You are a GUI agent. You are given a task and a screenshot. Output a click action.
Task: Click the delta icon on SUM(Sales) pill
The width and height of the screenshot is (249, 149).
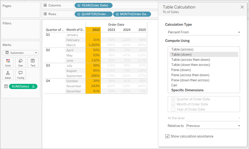33,86
